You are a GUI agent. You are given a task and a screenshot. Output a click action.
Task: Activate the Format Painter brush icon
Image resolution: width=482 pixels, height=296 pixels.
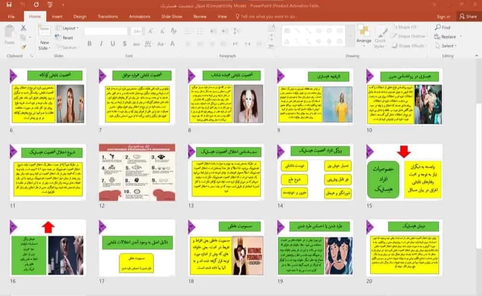tap(23, 47)
